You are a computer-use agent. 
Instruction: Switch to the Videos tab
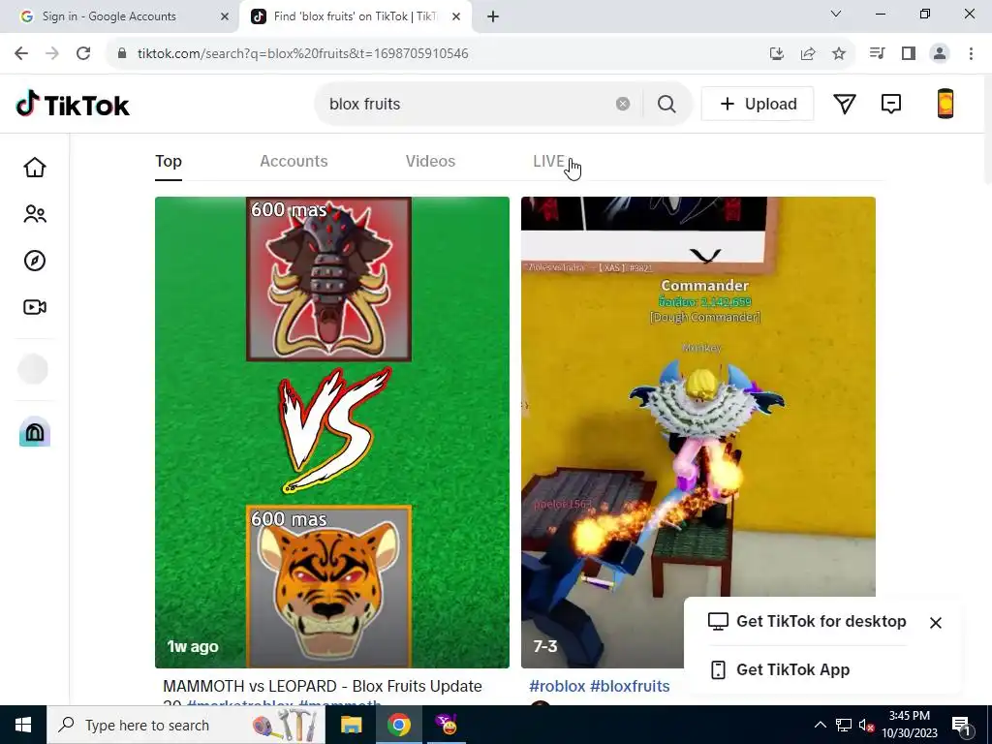click(430, 162)
